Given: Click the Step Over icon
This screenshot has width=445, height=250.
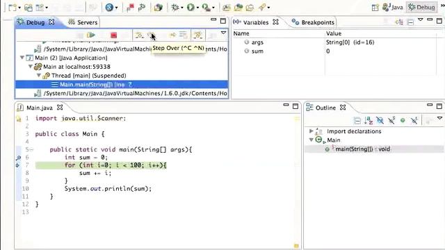Looking at the screenshot, I should point(151,35).
